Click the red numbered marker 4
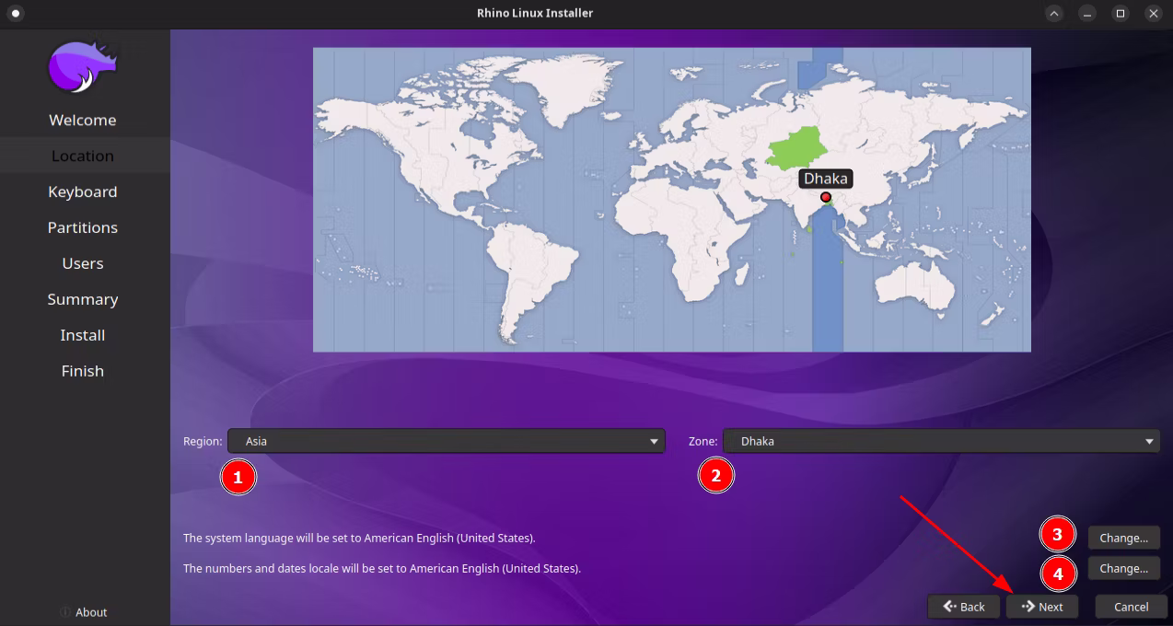The image size is (1173, 626). click(1058, 575)
